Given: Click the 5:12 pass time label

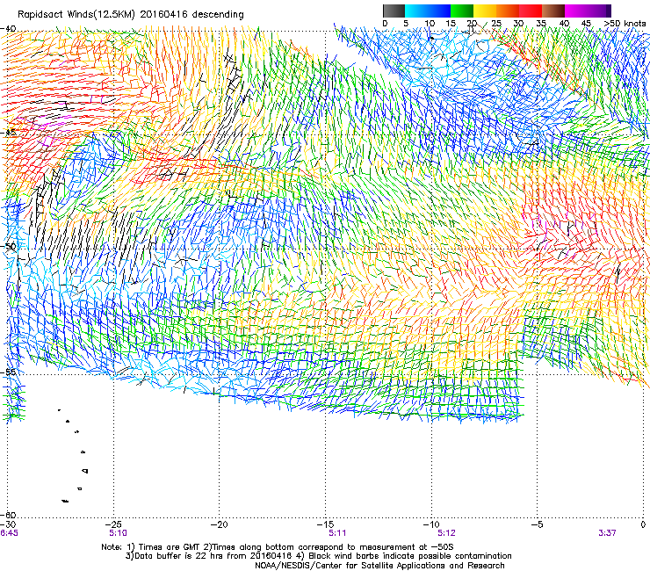Looking at the screenshot, I should click(x=446, y=533).
